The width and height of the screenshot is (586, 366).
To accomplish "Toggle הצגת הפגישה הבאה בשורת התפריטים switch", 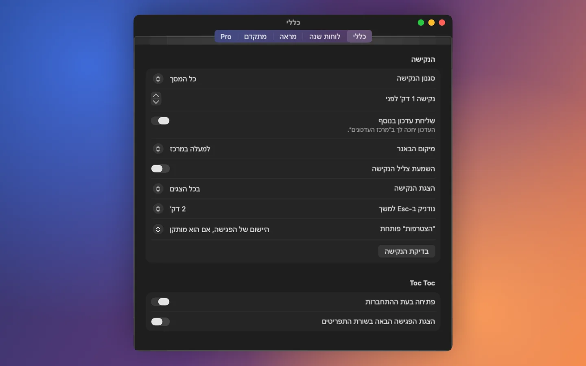I will (x=160, y=322).
